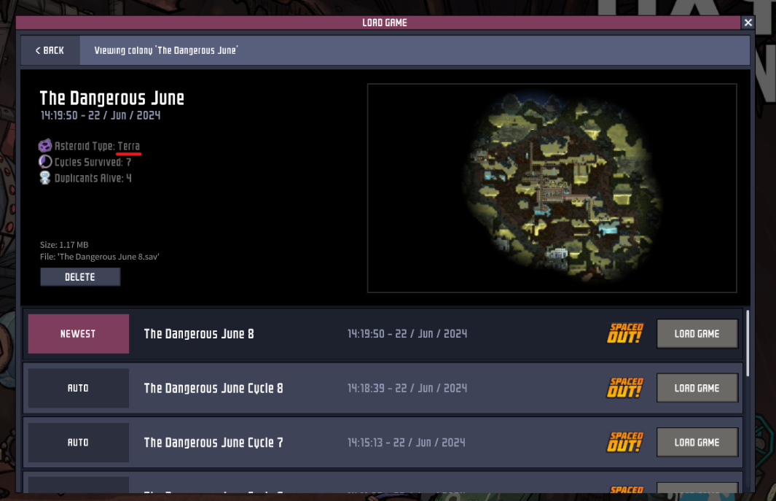
Task: Click 'Cycles Survived: 7' text
Action: pos(93,162)
